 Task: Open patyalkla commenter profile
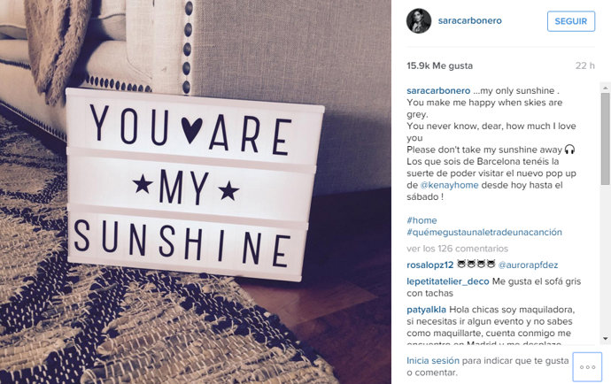426,310
